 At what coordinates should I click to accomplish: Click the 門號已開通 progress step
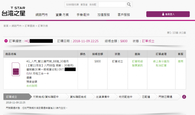pyautogui.click(x=165, y=97)
